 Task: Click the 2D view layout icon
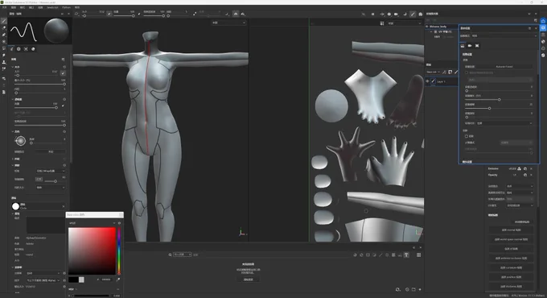pyautogui.click(x=382, y=23)
